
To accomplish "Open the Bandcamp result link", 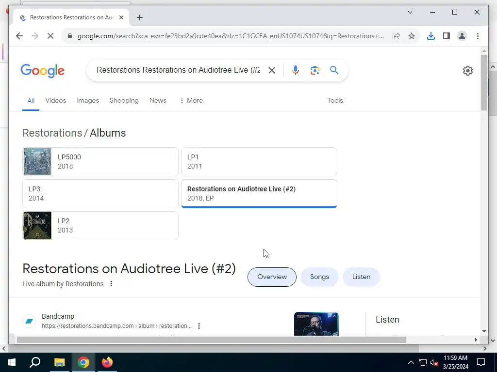I will [x=116, y=321].
